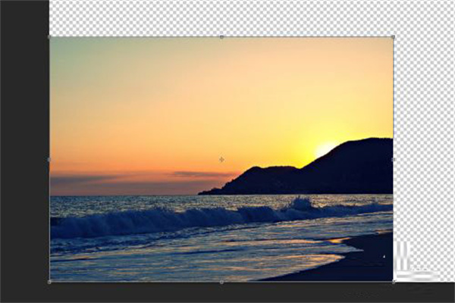Viewport: 455px width, 303px height.
Task: Click the transparent checkerboard area above the image
Action: [x=227, y=17]
